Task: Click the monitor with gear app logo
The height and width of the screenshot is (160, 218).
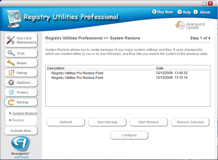Action: (14, 19)
